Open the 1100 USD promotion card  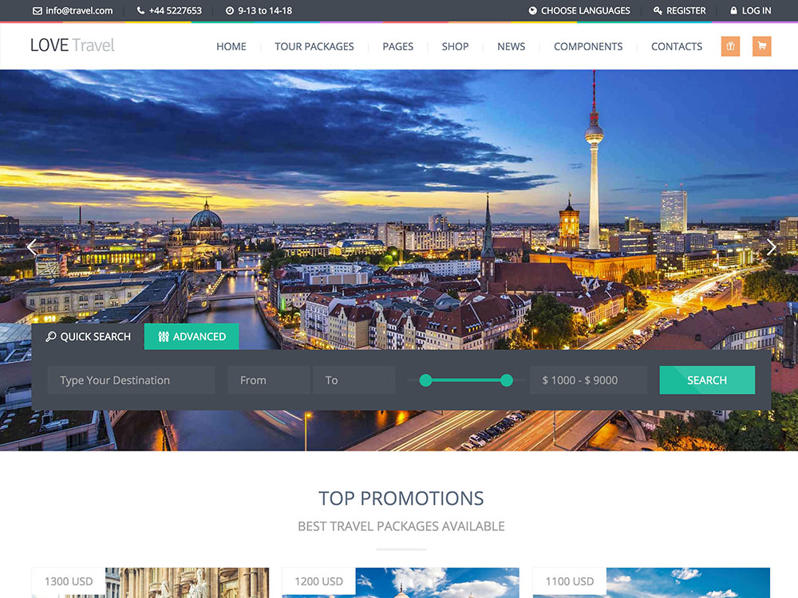pyautogui.click(x=651, y=583)
